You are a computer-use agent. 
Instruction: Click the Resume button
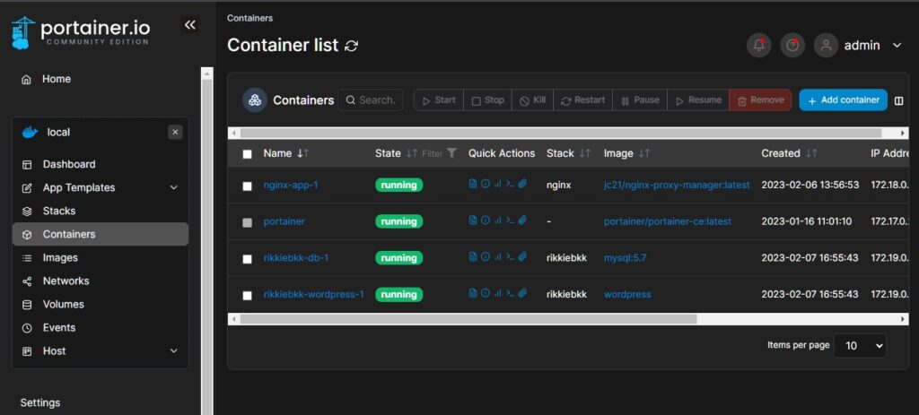click(698, 100)
